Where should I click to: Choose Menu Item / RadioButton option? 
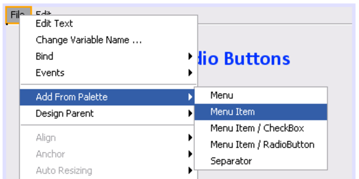(262, 145)
